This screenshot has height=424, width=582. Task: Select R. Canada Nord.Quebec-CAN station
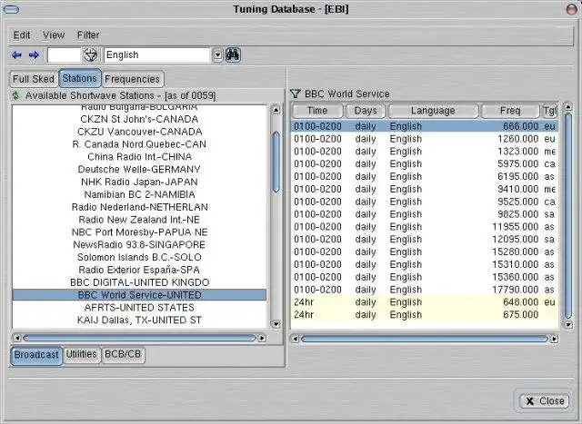tap(139, 144)
